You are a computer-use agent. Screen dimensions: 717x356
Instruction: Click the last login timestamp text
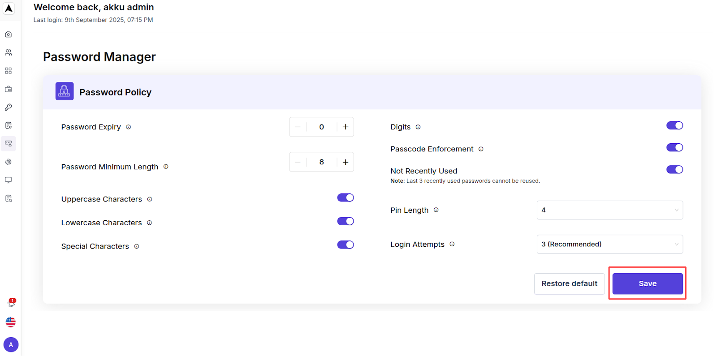tap(93, 20)
